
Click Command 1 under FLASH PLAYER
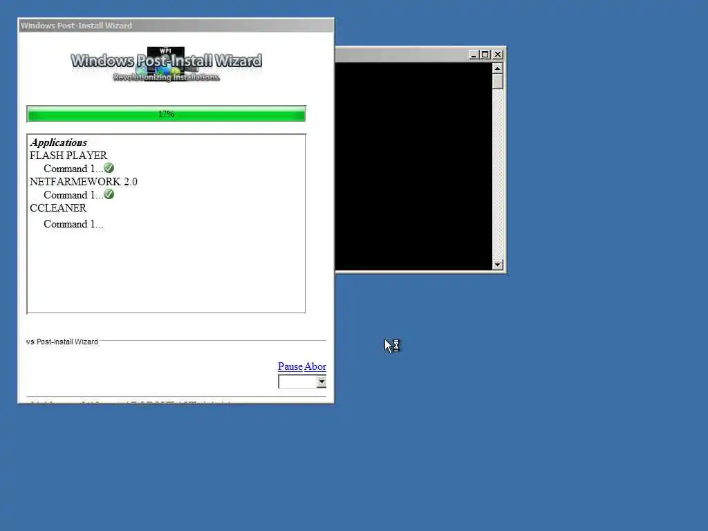73,169
